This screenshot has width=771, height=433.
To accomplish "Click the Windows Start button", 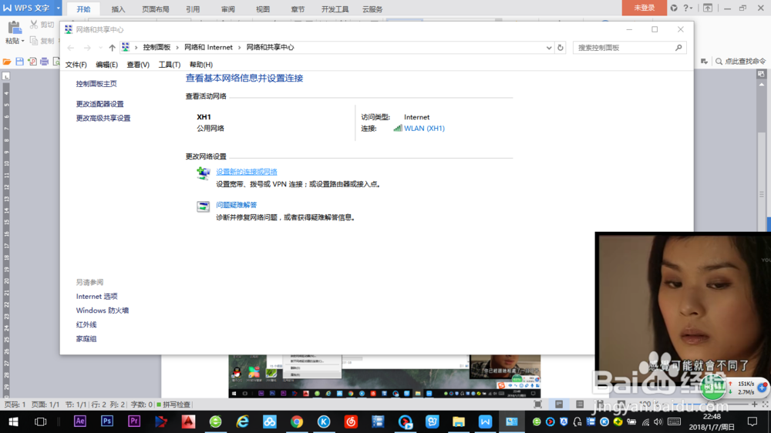I will pyautogui.click(x=13, y=421).
